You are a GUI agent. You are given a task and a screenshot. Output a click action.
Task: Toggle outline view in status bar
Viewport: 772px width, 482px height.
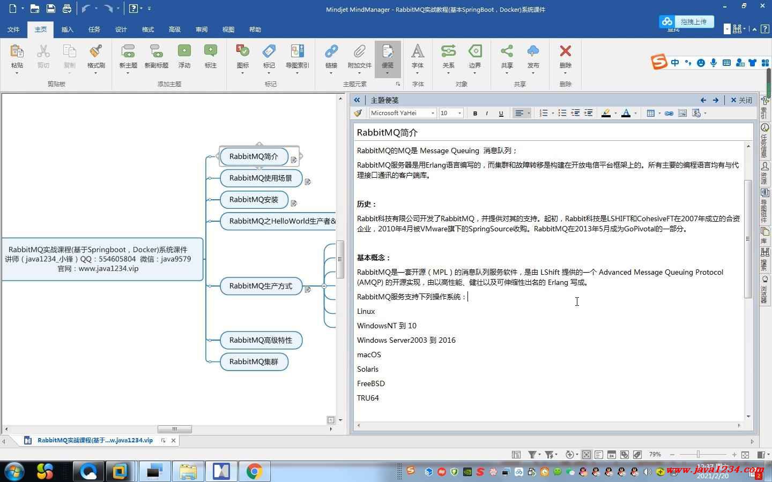(599, 455)
